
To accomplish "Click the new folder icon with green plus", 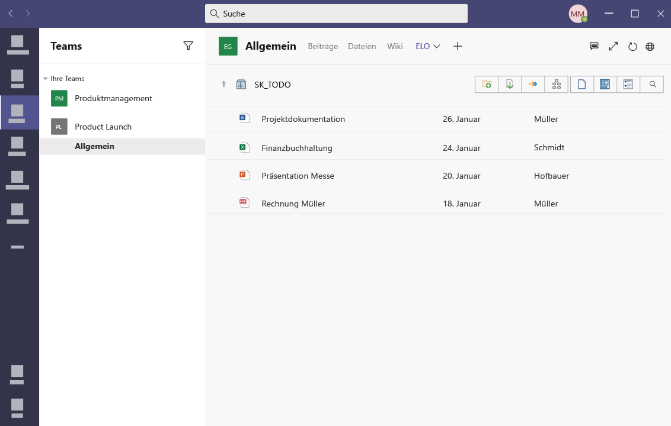I will point(487,84).
